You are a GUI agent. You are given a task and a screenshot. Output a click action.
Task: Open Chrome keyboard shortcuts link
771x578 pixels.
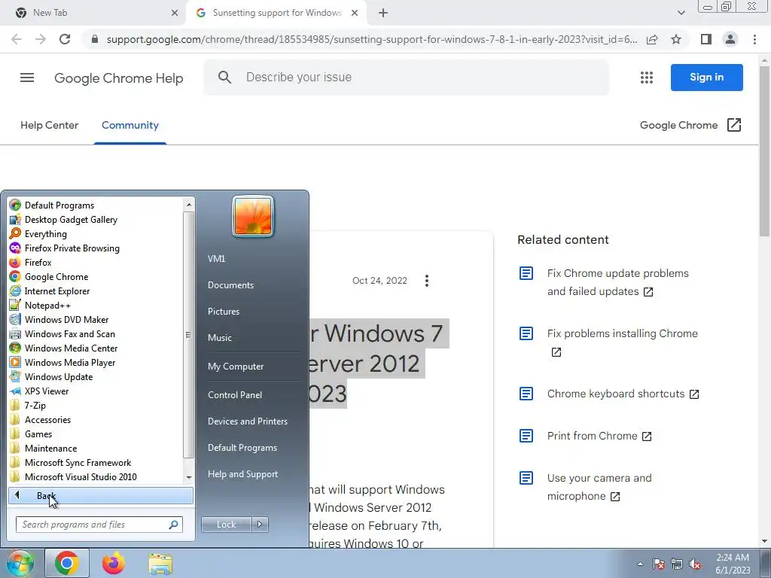point(623,394)
